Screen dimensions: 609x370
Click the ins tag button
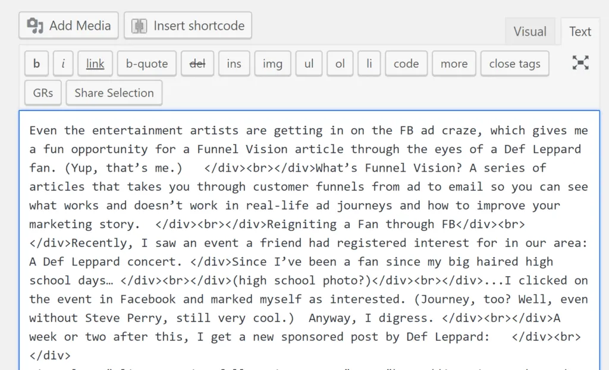coord(234,63)
